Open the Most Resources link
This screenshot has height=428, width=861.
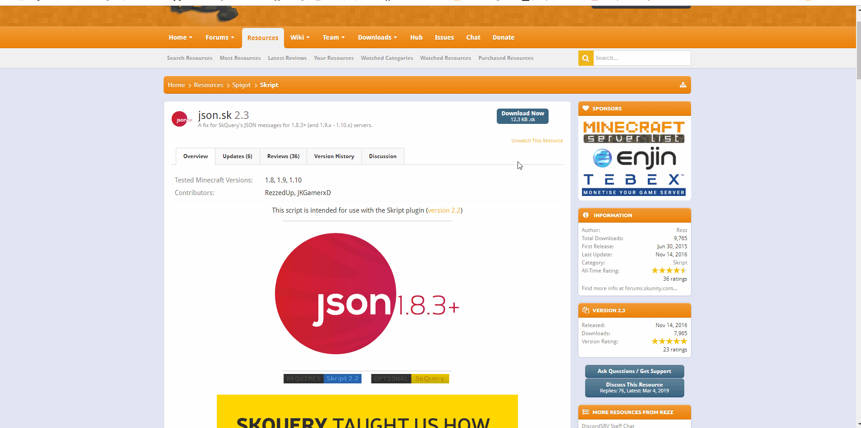pos(240,58)
